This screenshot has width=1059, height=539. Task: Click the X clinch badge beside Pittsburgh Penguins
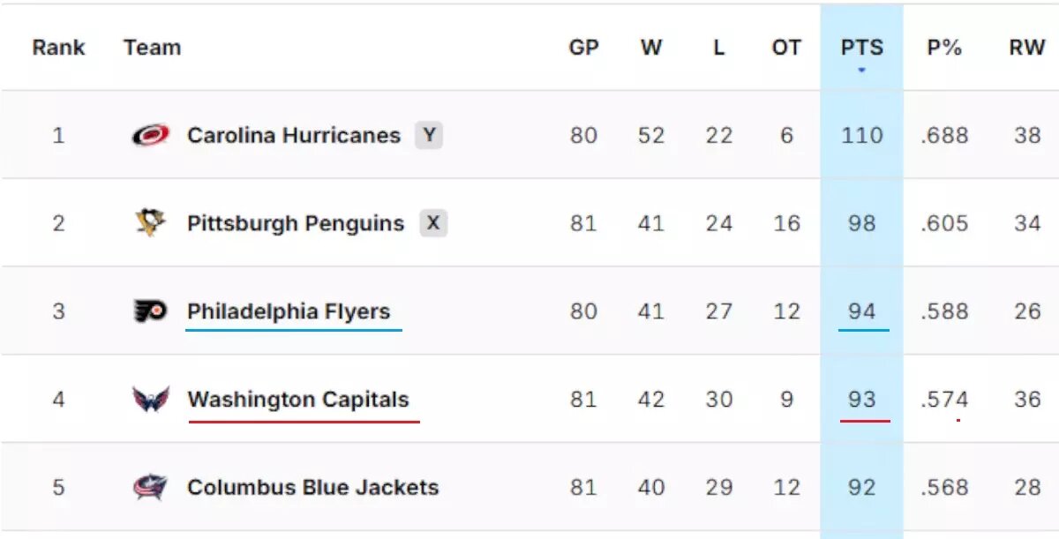432,223
